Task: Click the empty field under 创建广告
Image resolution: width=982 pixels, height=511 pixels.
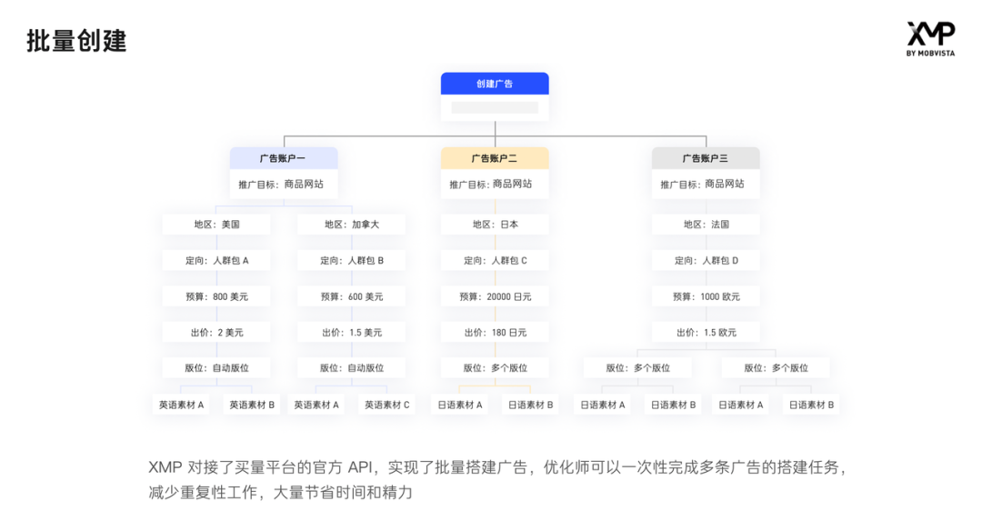Action: tap(495, 107)
